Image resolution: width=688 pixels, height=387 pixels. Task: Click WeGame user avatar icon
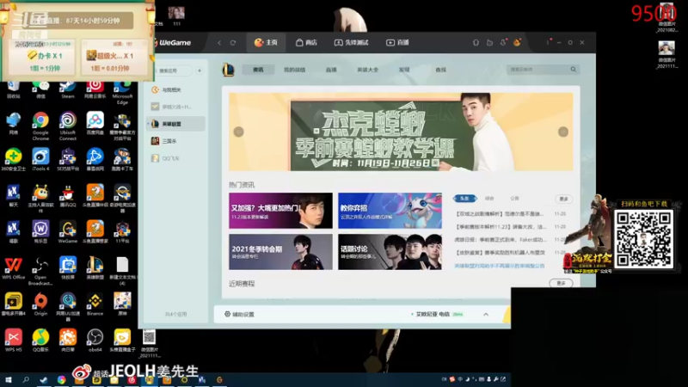(517, 42)
